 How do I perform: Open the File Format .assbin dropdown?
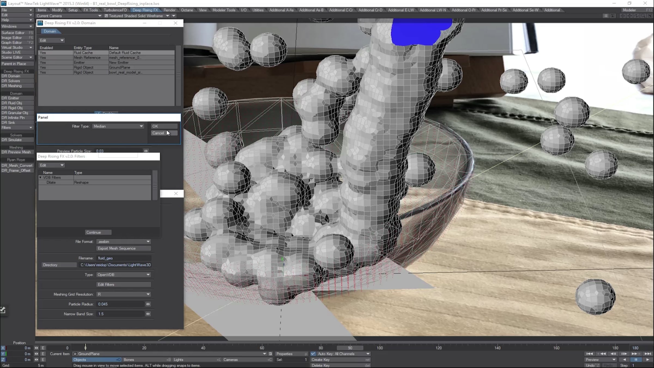[123, 242]
